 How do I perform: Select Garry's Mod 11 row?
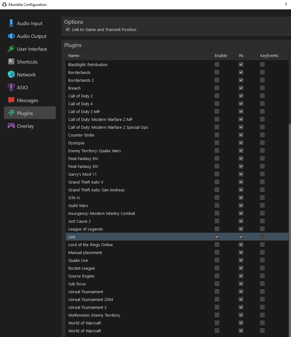[177, 174]
